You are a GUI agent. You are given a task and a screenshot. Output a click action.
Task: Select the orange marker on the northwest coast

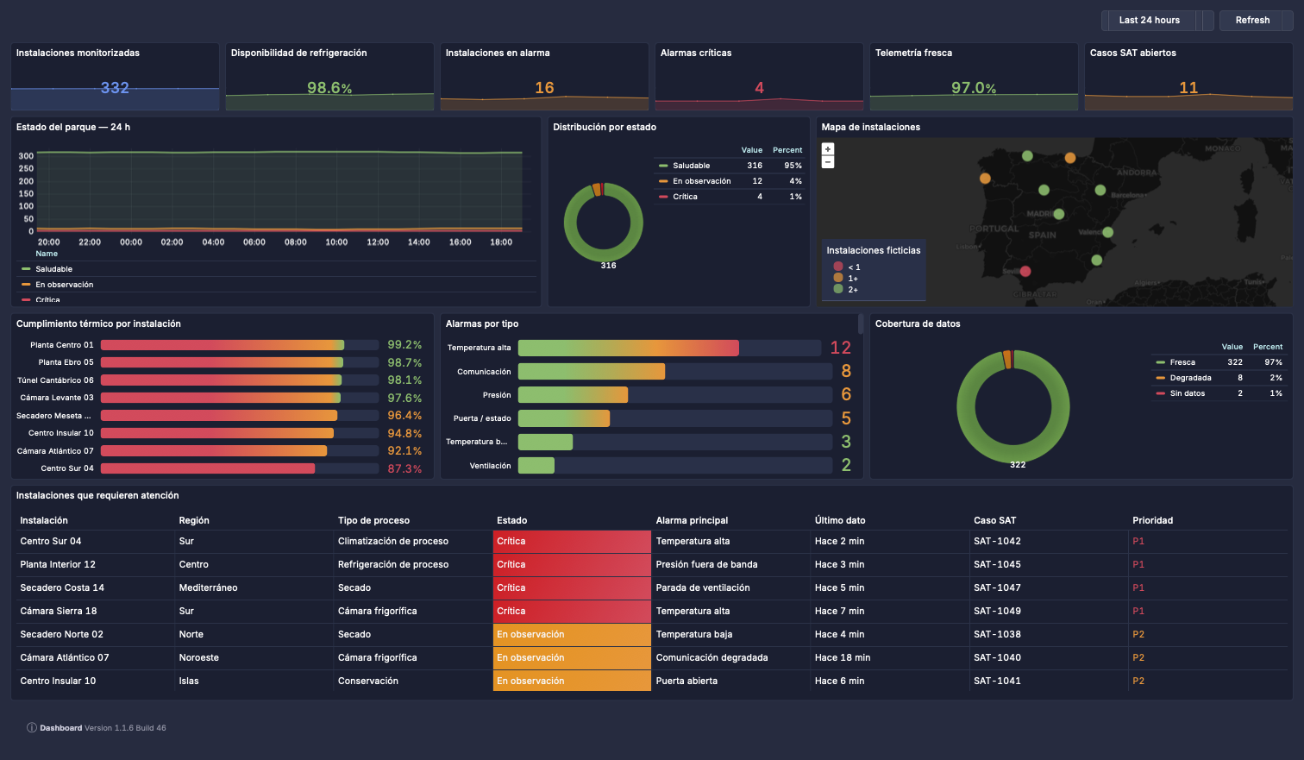click(985, 179)
